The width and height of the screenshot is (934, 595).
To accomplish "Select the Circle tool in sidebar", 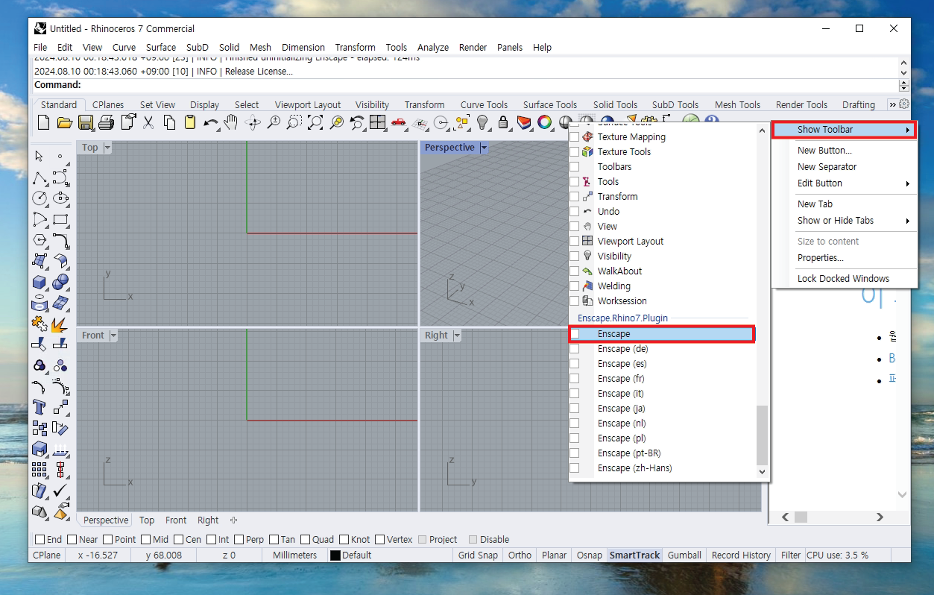I will point(40,199).
